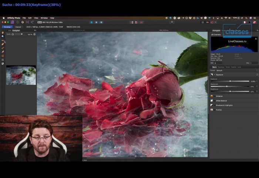
Task: Click the Photo Persona icon
Action: [x=12, y=22]
